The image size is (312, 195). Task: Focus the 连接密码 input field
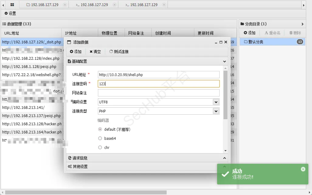(159, 84)
